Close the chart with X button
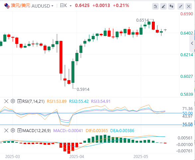Viewport: 195px width, 160px height. (189, 6)
